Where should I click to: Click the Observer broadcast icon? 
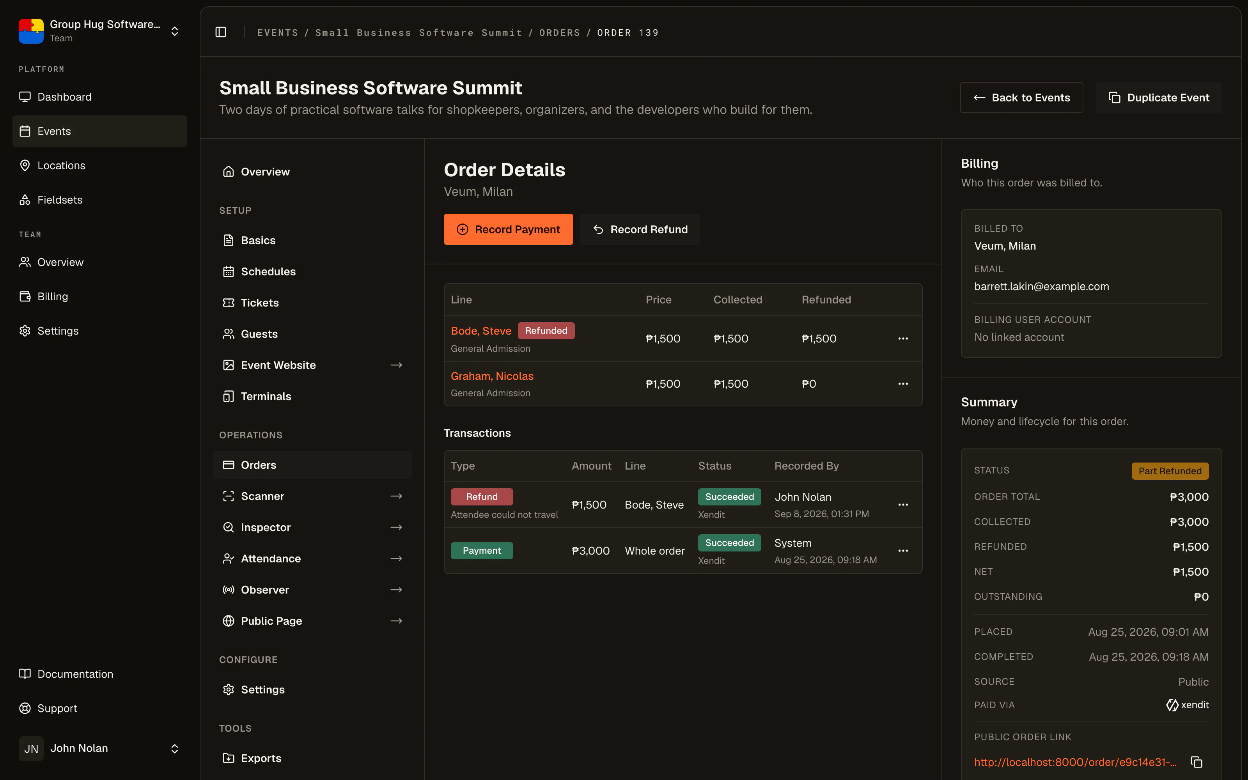click(x=229, y=590)
